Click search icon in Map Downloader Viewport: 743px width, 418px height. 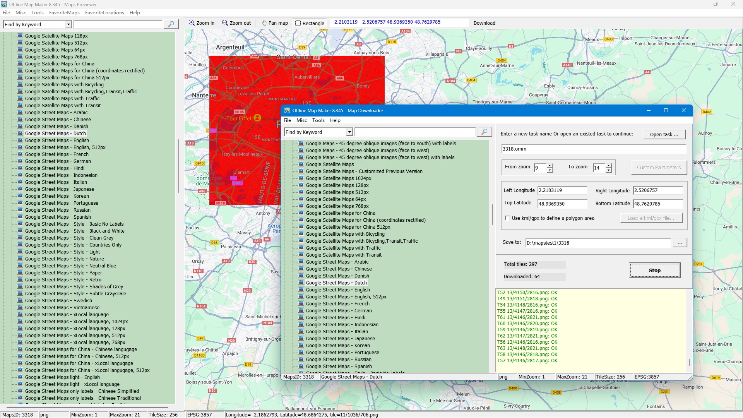[484, 132]
